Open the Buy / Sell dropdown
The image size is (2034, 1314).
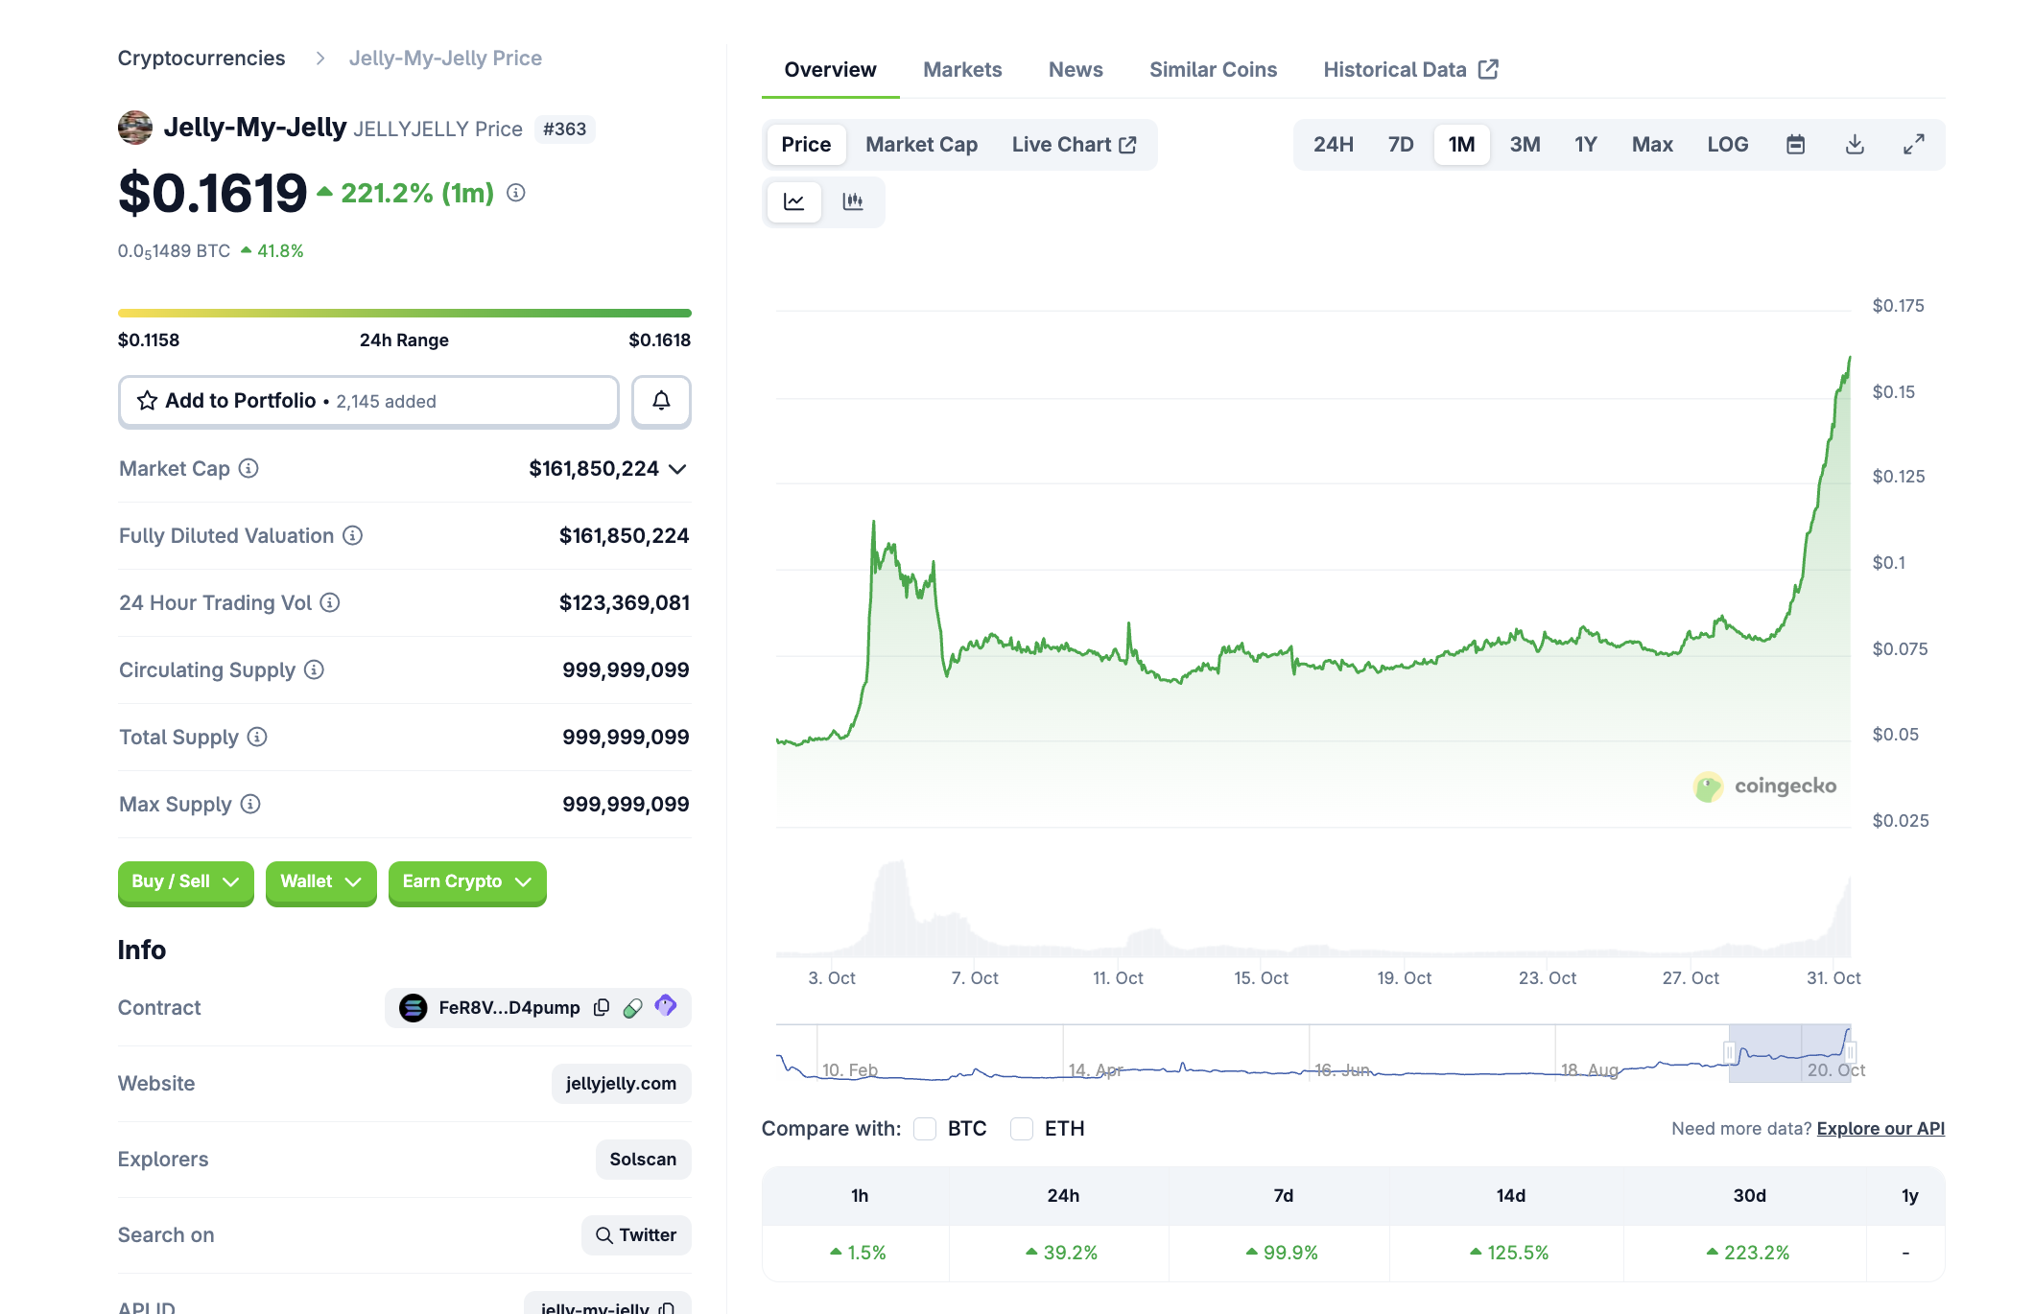185,881
